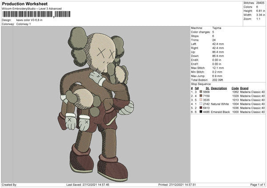
Task: Click the 'Natural White' description
Action: click(x=220, y=104)
